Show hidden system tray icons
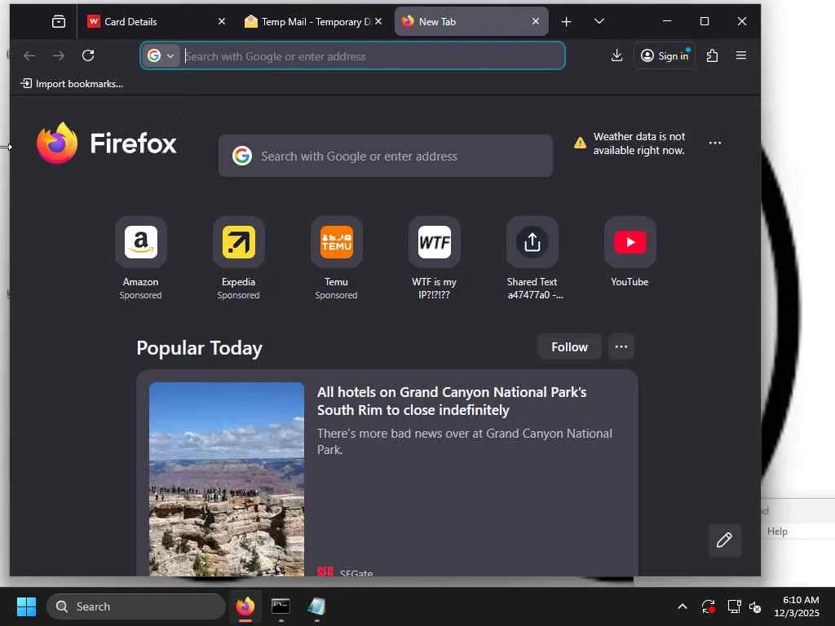The image size is (835, 626). [683, 606]
